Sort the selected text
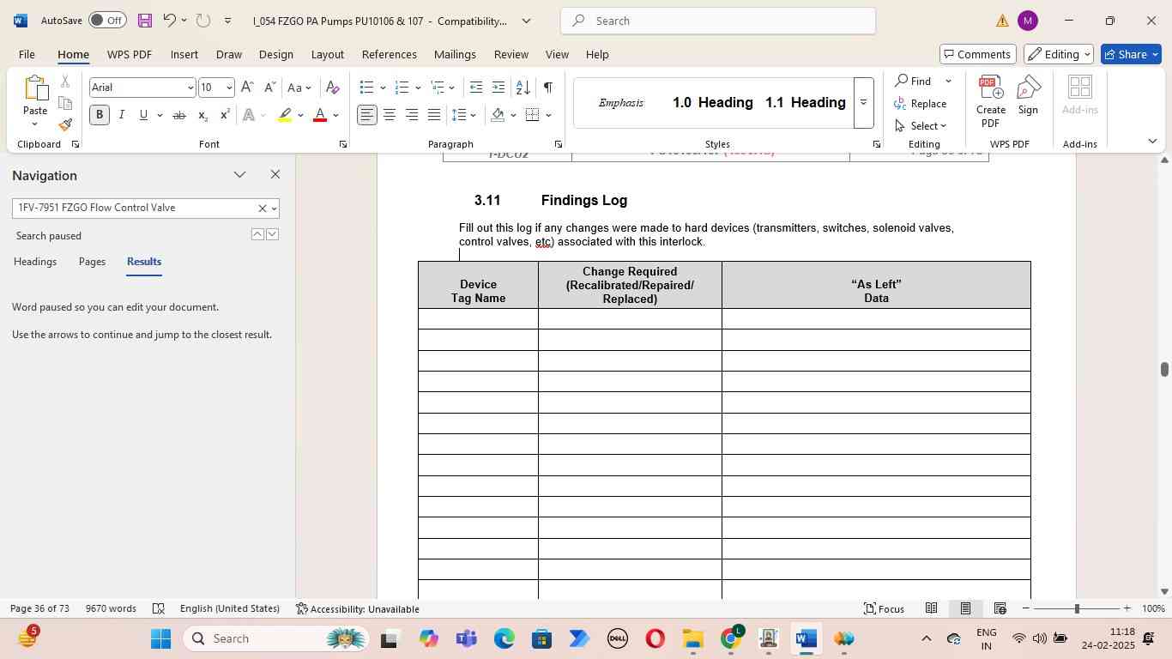 [523, 88]
